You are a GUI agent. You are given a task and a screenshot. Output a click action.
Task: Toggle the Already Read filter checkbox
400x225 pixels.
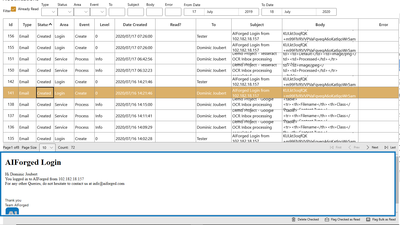point(13,9)
